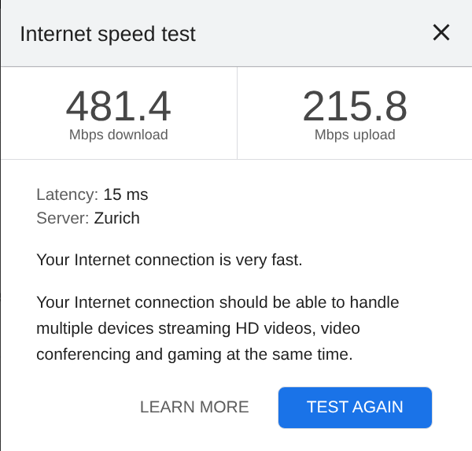Click the words "very fast" in summary

pyautogui.click(x=269, y=260)
